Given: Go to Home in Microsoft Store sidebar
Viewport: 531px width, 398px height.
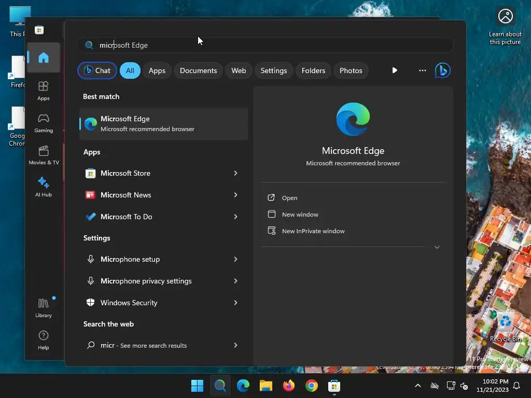Looking at the screenshot, I should click(44, 58).
